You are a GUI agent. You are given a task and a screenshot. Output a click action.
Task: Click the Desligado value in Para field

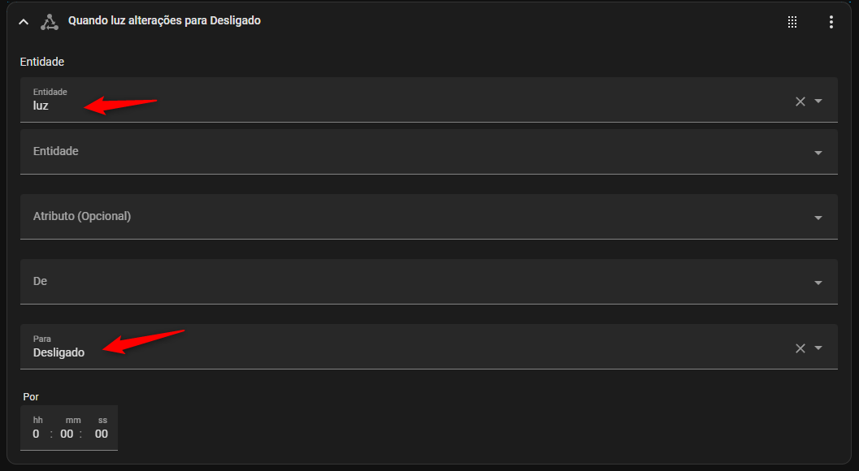59,352
